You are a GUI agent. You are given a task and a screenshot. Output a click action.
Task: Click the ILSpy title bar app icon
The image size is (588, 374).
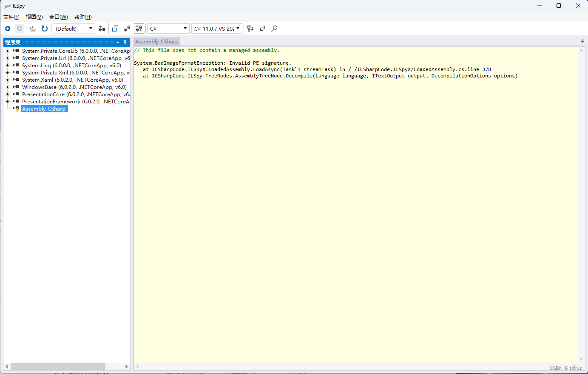point(7,6)
